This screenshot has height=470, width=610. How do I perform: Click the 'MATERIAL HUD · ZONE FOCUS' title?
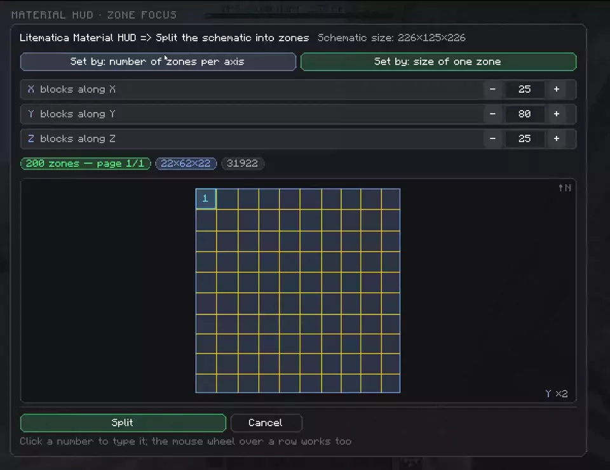[x=94, y=15]
